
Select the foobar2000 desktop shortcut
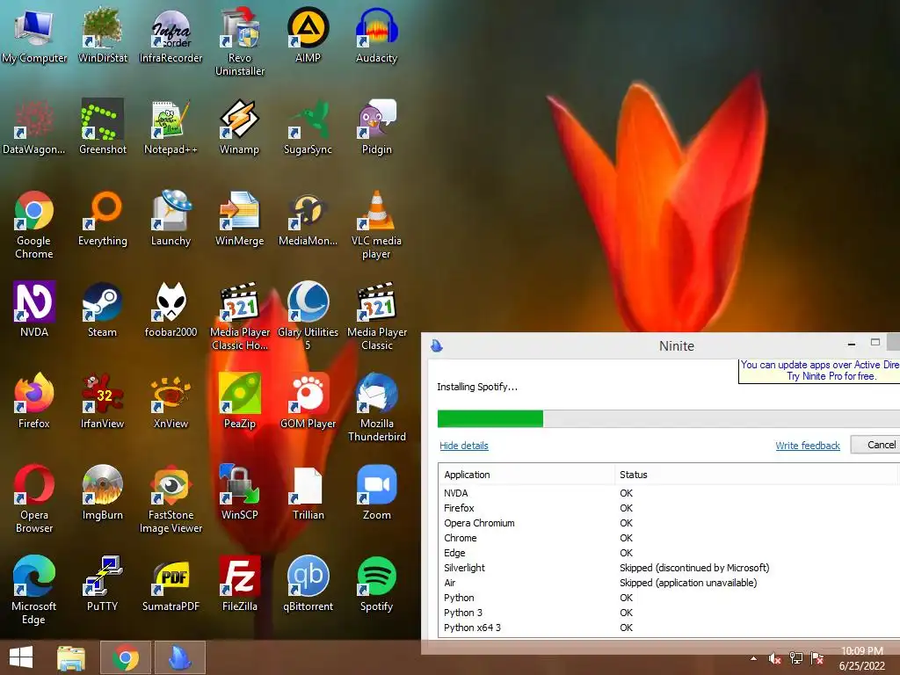(x=171, y=309)
